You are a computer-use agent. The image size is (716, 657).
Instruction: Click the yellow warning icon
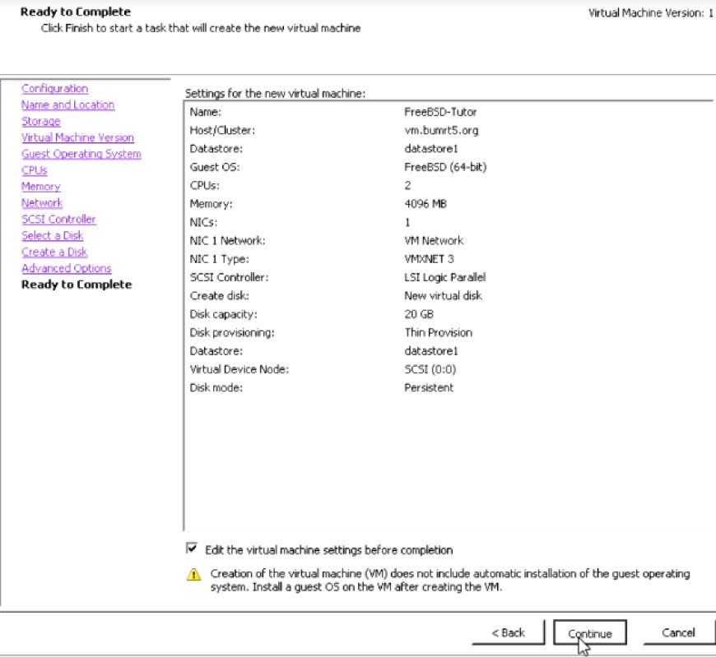click(x=194, y=574)
